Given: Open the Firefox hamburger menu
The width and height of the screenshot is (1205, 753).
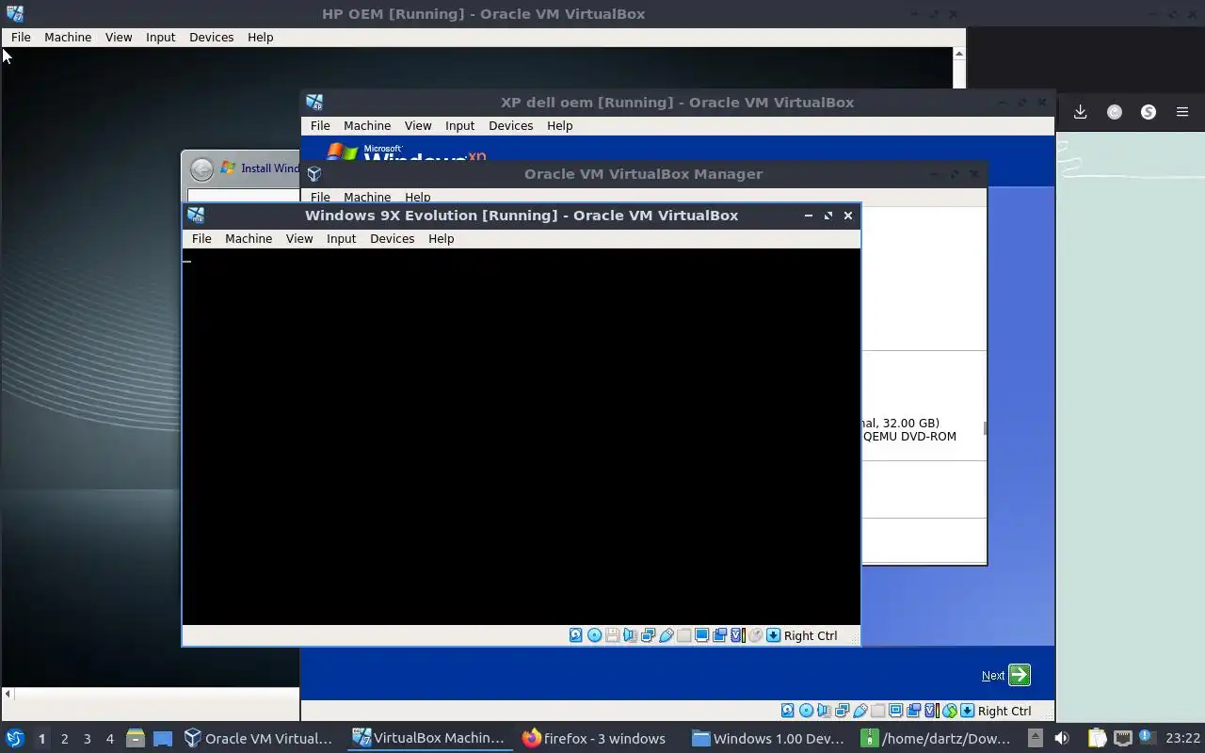Looking at the screenshot, I should pos(1182,112).
